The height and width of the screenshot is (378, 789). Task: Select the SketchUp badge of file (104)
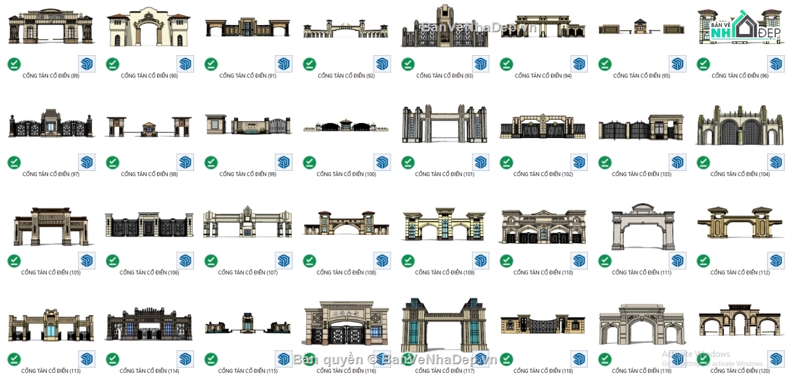777,162
